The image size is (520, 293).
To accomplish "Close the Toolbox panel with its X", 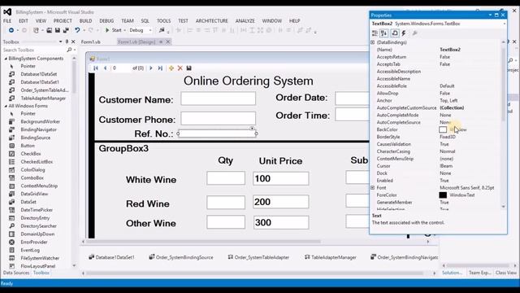I will pos(73,42).
